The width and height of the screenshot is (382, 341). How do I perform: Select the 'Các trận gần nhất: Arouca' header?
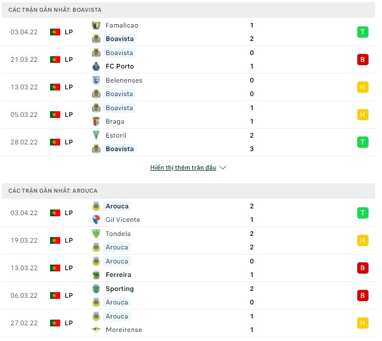click(x=53, y=191)
